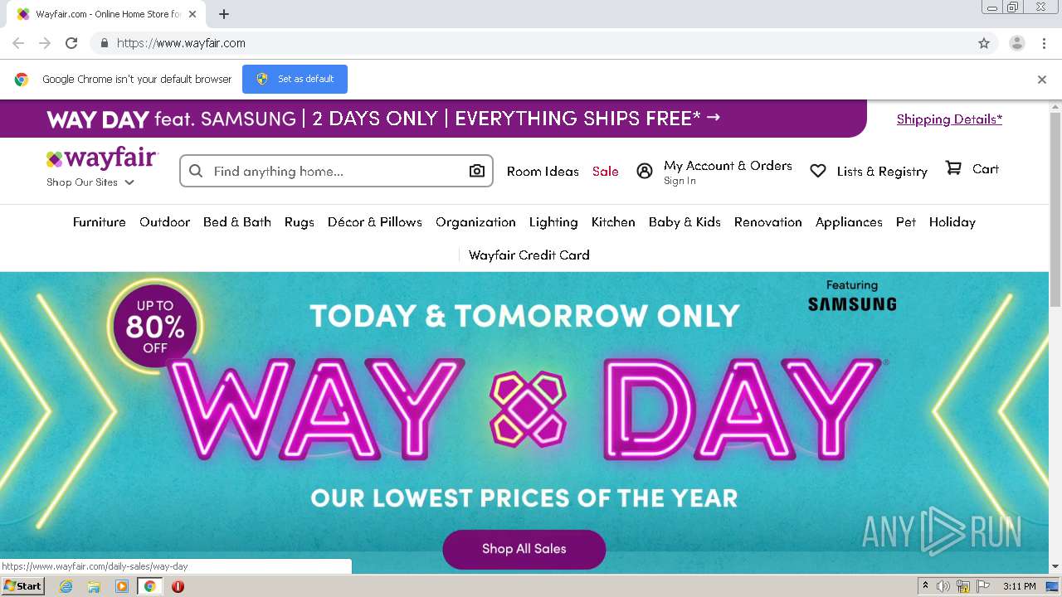The width and height of the screenshot is (1062, 597).
Task: Open the shopping cart icon
Action: coord(954,168)
